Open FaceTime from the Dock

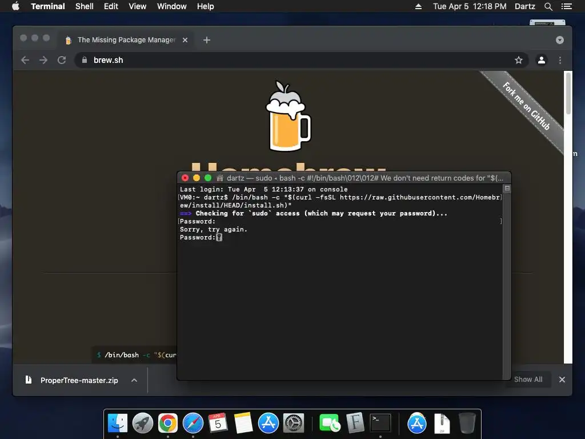[330, 423]
